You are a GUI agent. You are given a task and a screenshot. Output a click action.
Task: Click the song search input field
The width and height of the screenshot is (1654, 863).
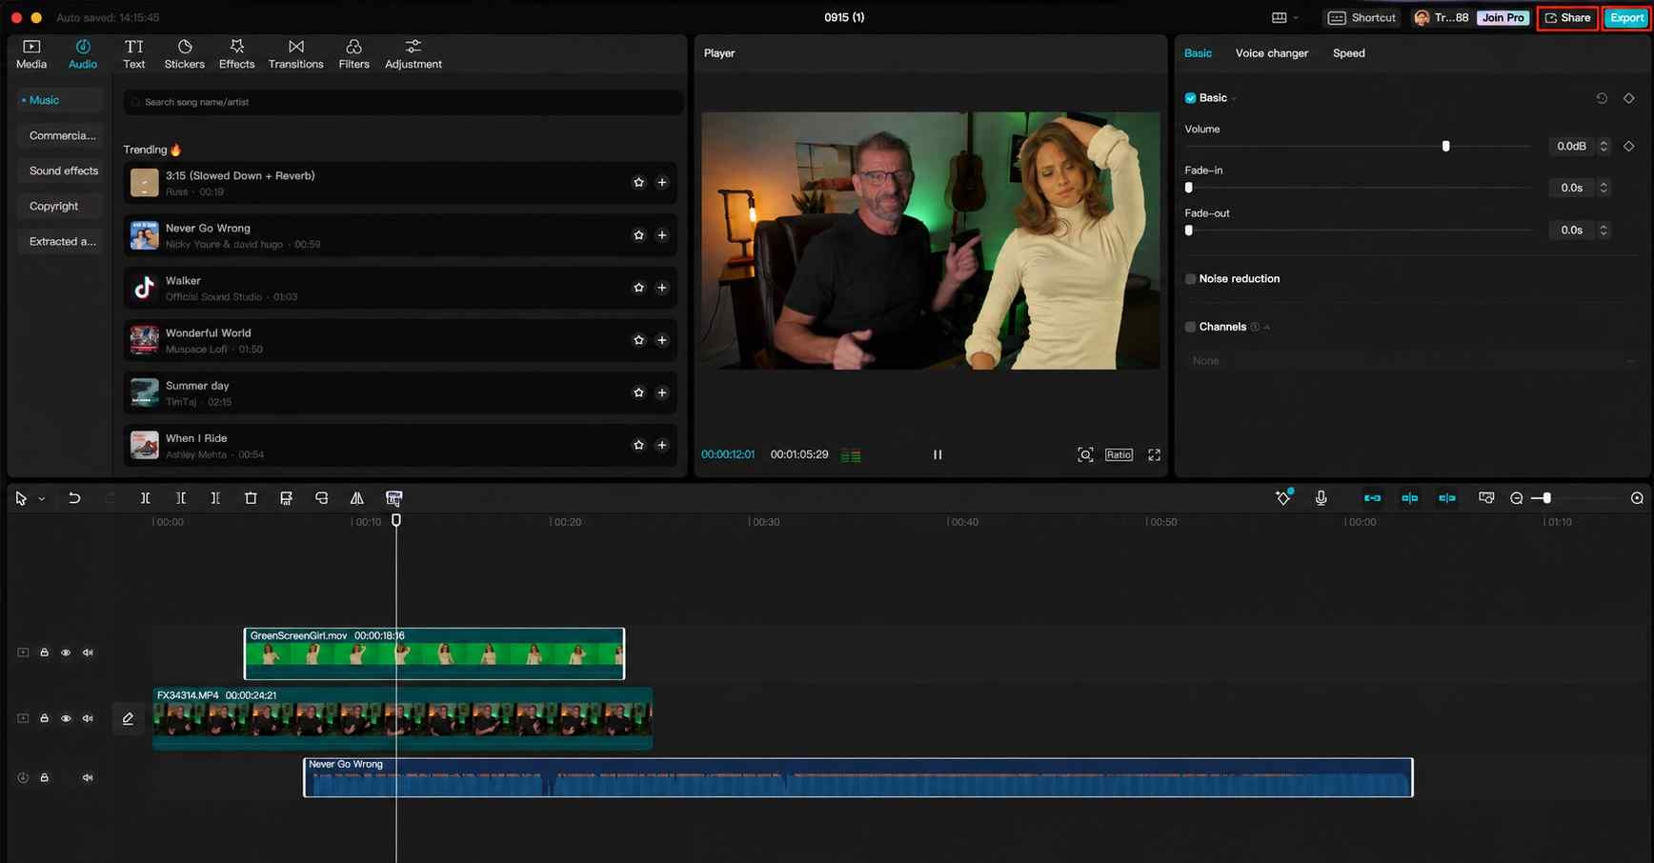click(403, 102)
